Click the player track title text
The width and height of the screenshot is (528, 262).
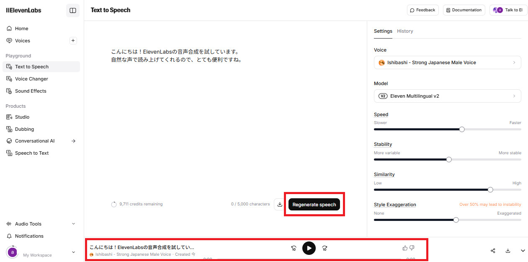point(142,247)
